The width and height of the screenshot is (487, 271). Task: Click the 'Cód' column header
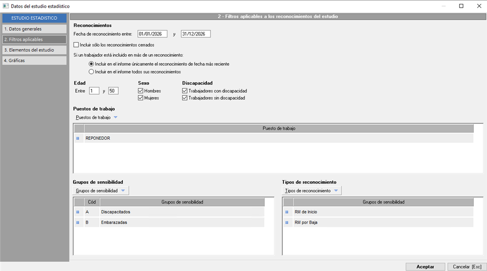[x=92, y=202]
